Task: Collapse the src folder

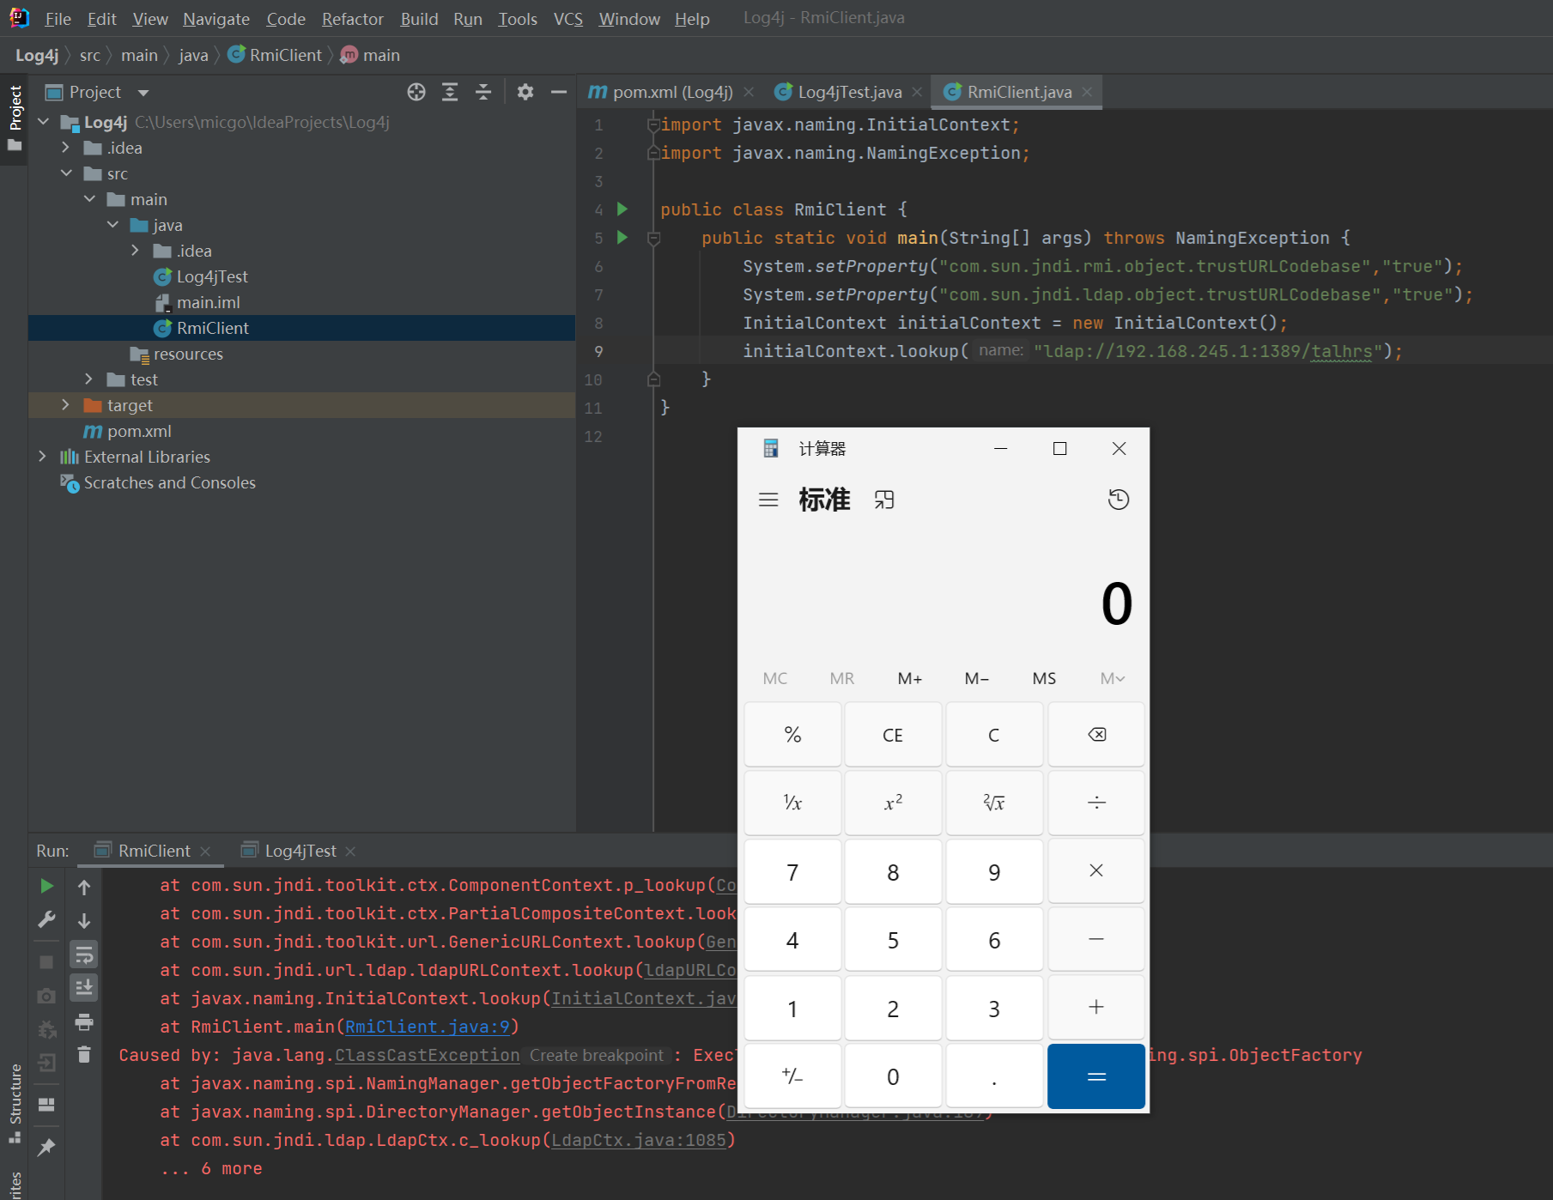Action: pos(66,173)
